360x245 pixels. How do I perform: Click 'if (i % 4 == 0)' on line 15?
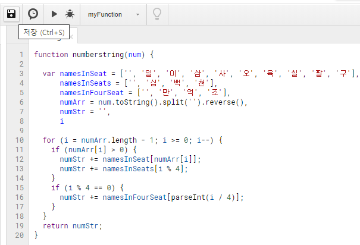(83, 188)
